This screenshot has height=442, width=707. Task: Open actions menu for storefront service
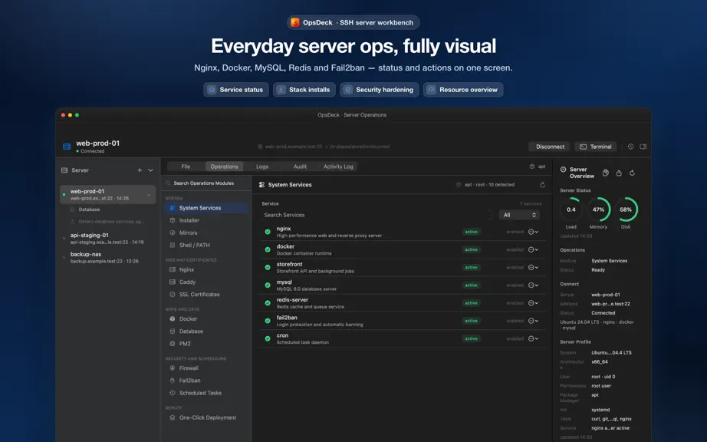point(533,268)
